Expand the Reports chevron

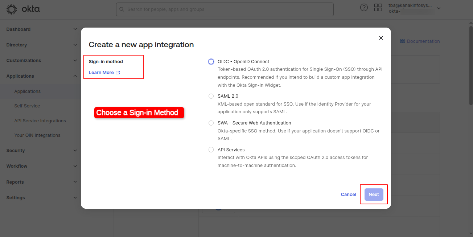[x=75, y=182]
